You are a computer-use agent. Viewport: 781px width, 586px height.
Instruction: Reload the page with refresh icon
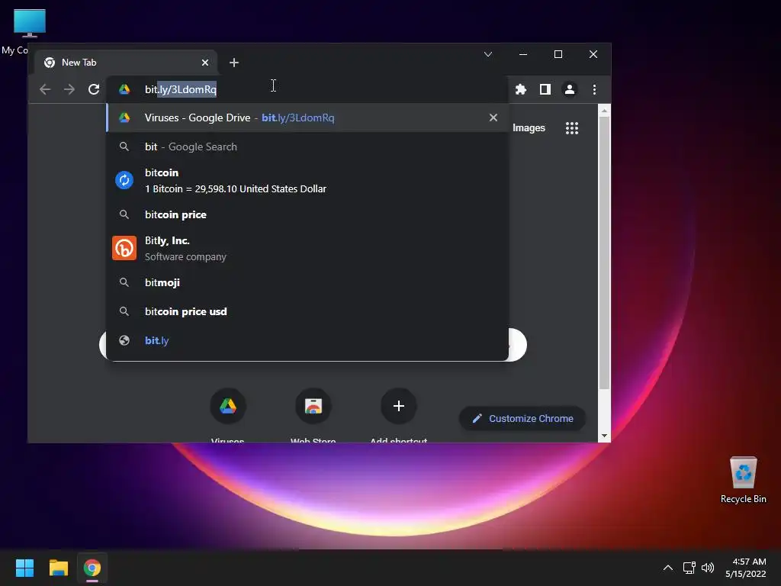pyautogui.click(x=94, y=89)
